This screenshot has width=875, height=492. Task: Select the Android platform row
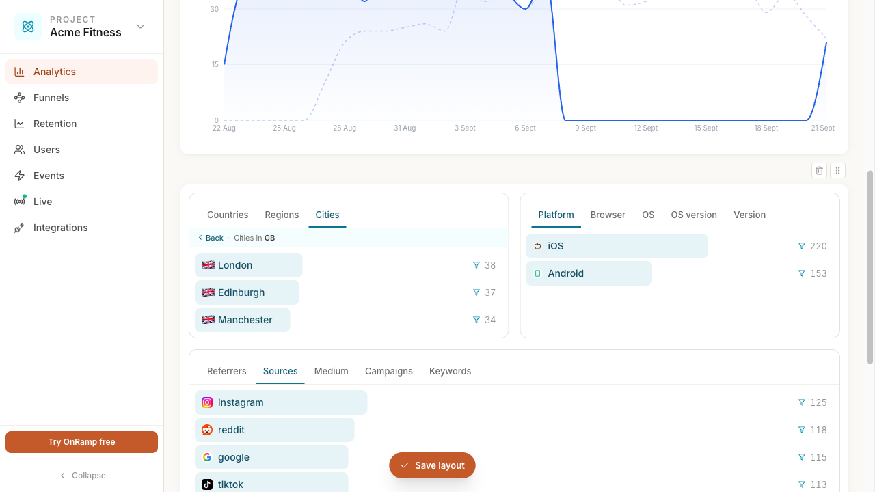pos(679,273)
